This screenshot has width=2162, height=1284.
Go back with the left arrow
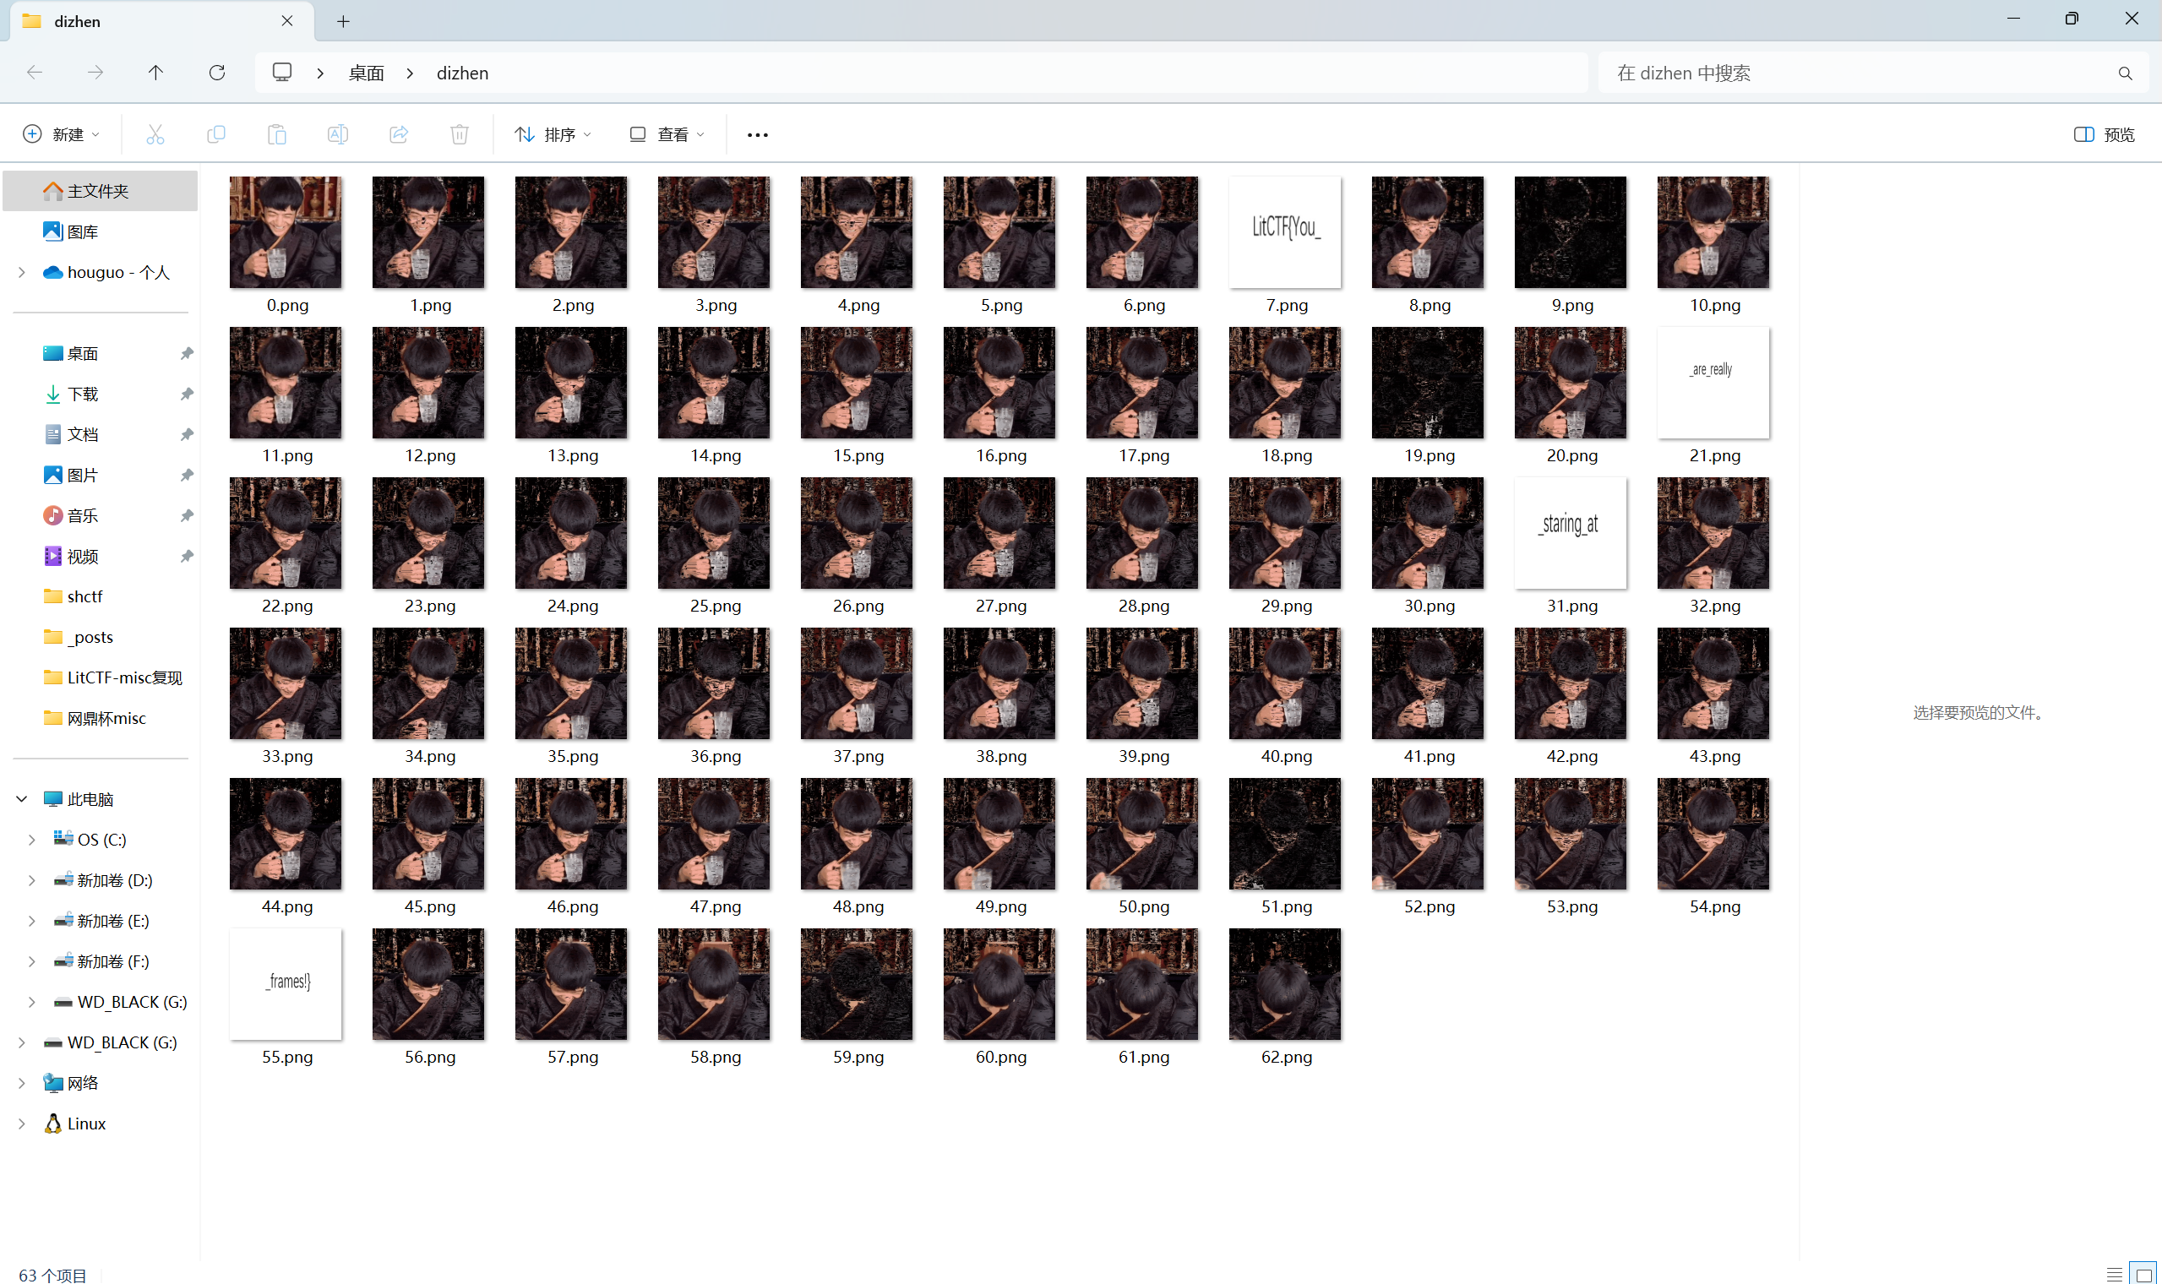[x=35, y=73]
